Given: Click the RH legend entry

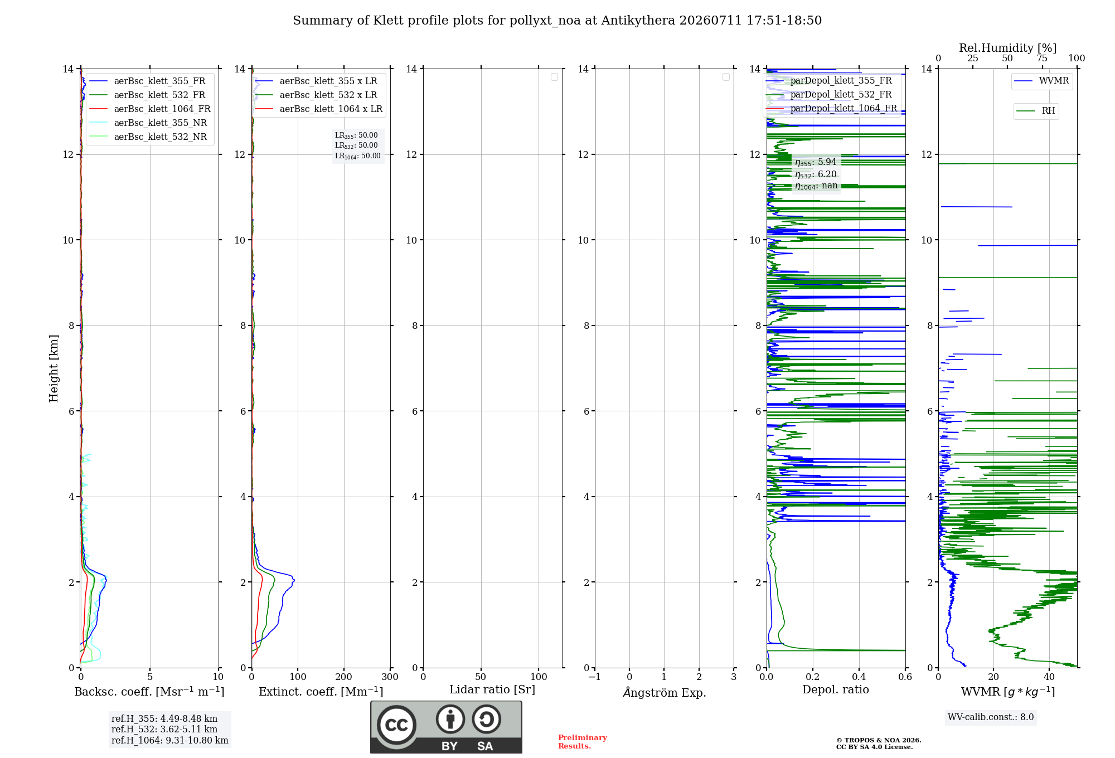Looking at the screenshot, I should pos(1036,111).
